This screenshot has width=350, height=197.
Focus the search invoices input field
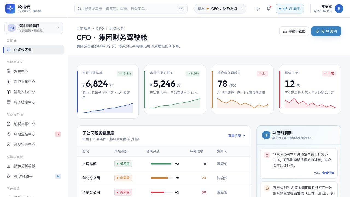(x=131, y=8)
